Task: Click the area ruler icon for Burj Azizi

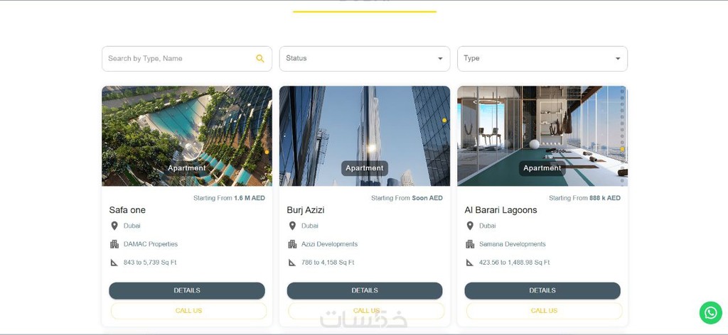Action: 292,263
